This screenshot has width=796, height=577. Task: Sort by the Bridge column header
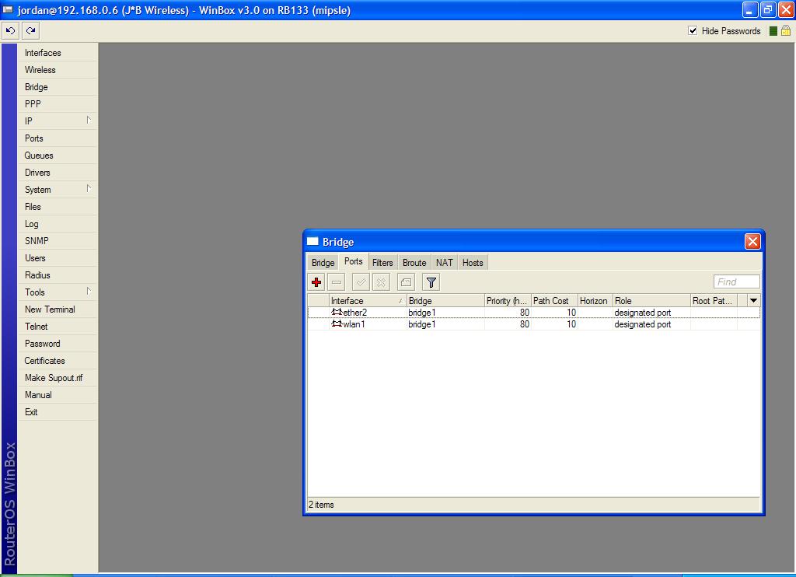(445, 301)
